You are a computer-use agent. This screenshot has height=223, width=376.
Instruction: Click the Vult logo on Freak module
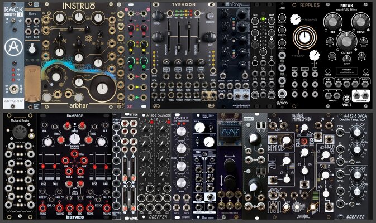coord(346,99)
